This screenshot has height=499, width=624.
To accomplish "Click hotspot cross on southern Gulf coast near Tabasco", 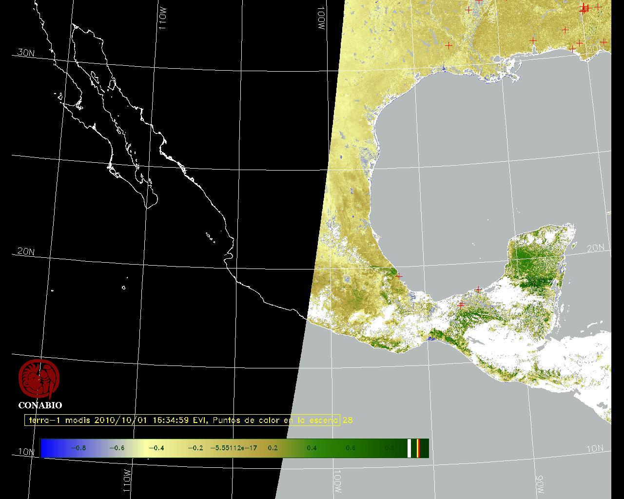I will [479, 289].
